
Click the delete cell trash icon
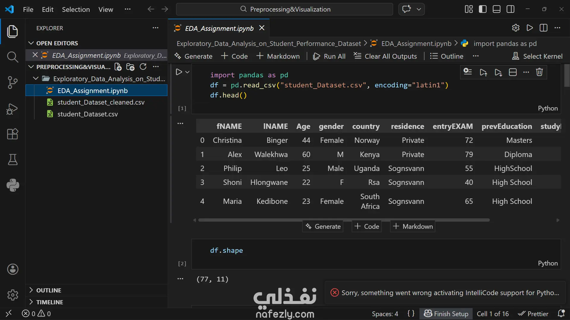coord(539,72)
